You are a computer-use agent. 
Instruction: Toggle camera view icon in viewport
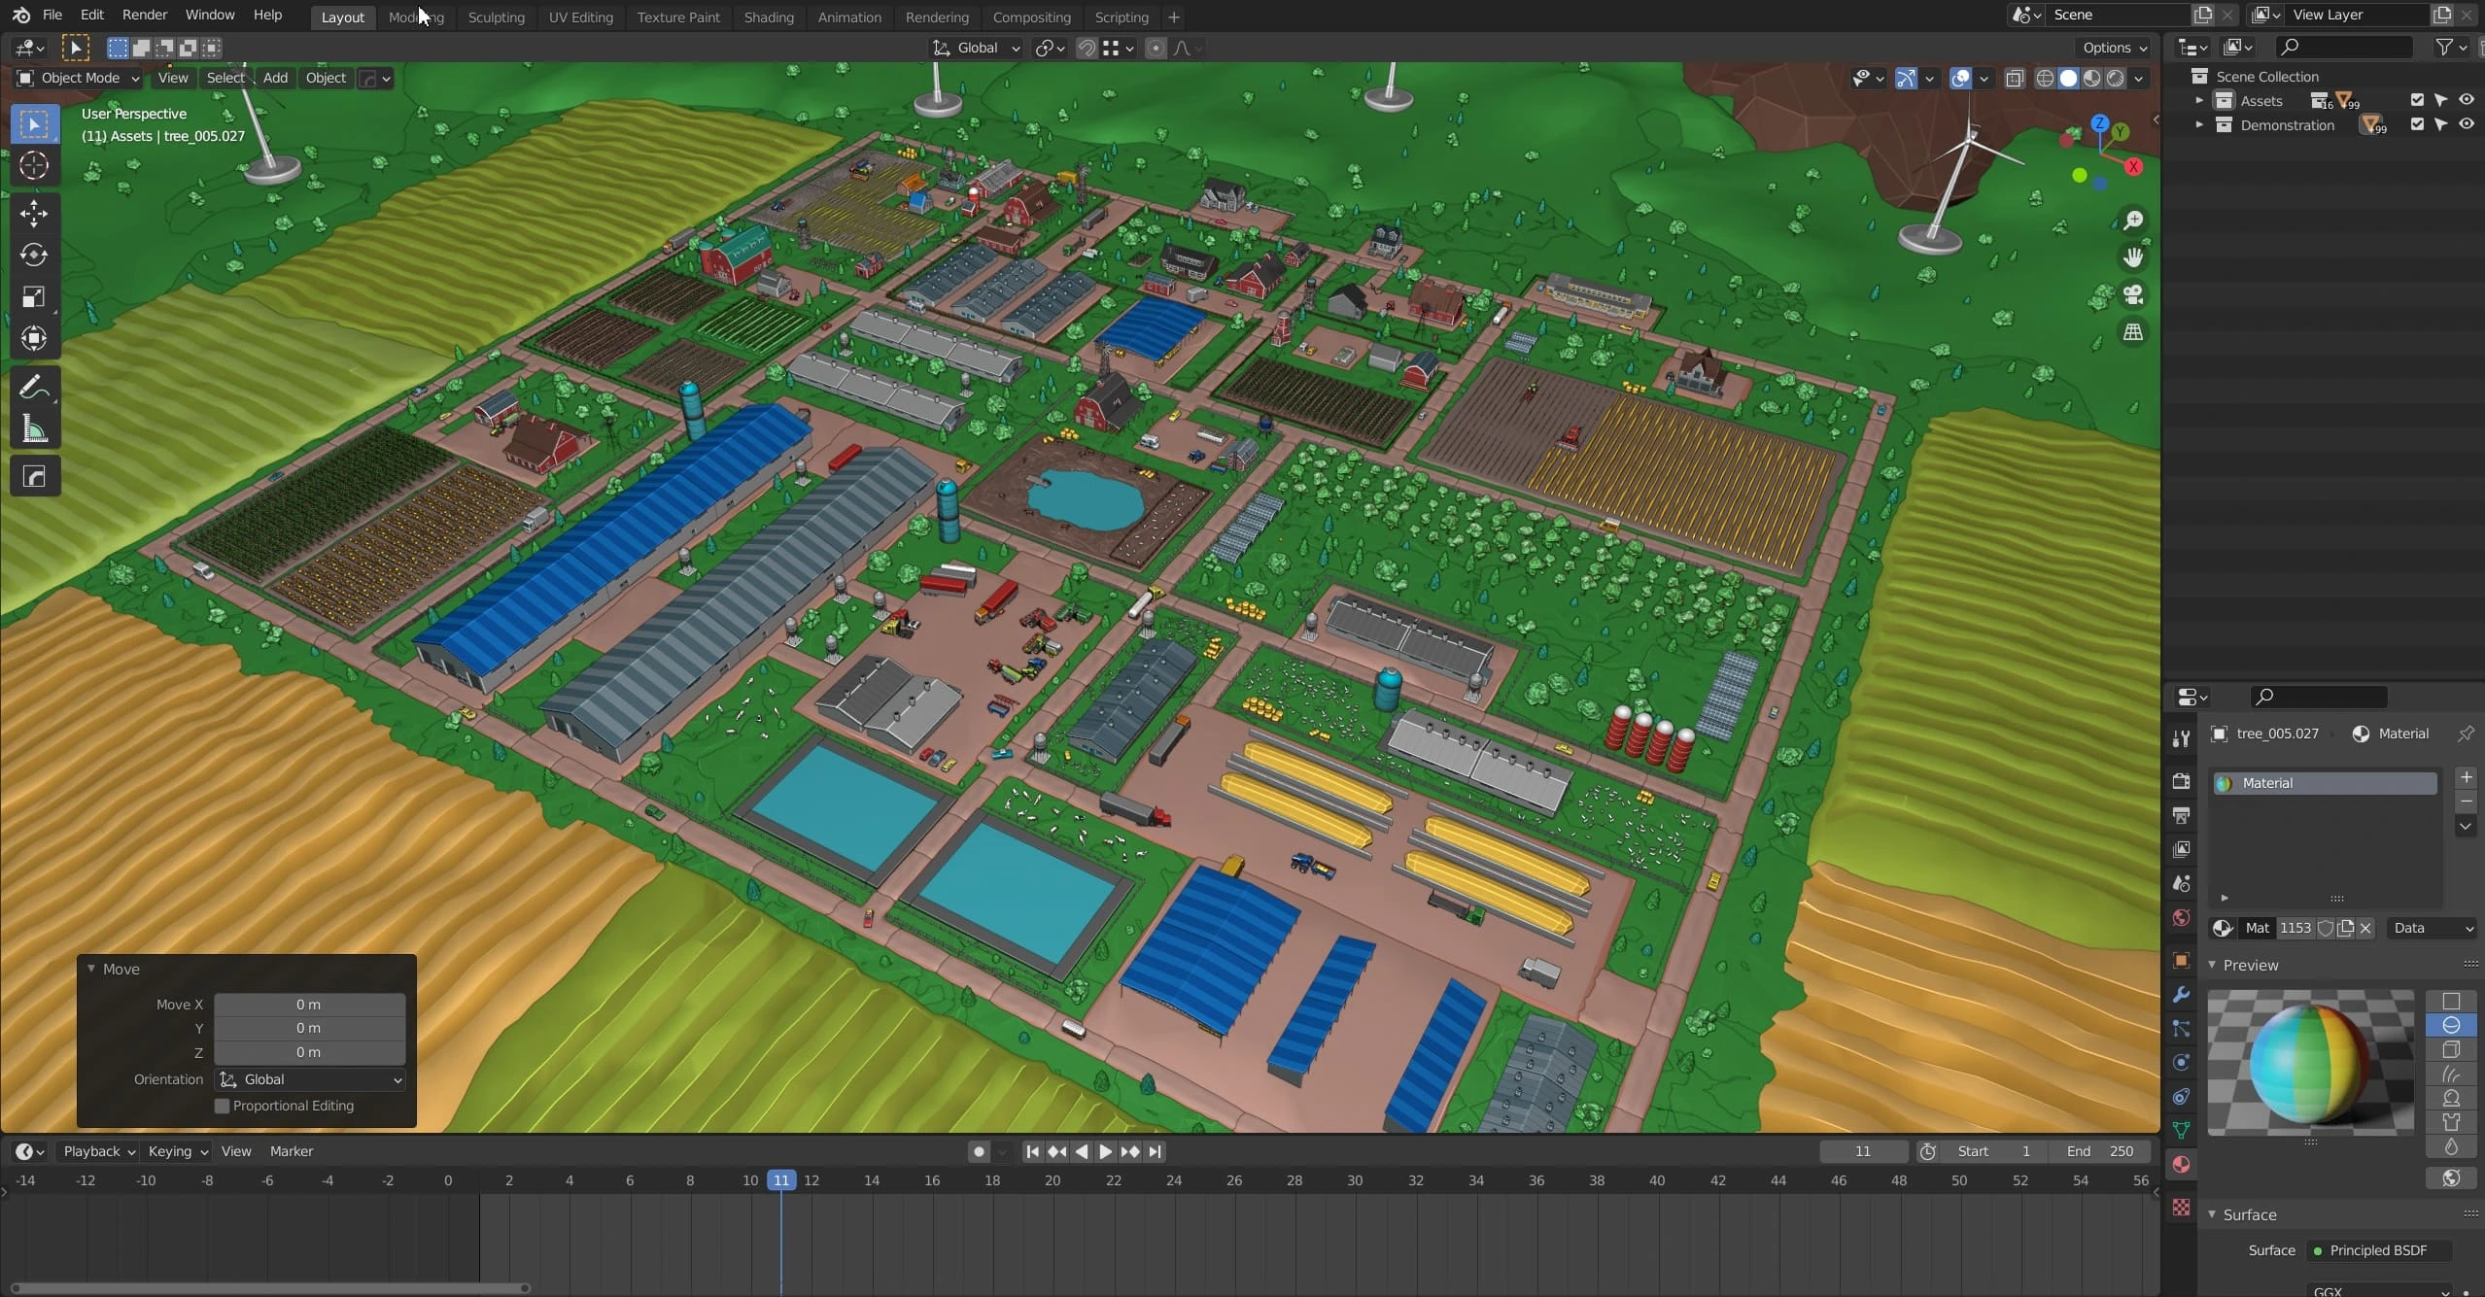tap(2133, 294)
